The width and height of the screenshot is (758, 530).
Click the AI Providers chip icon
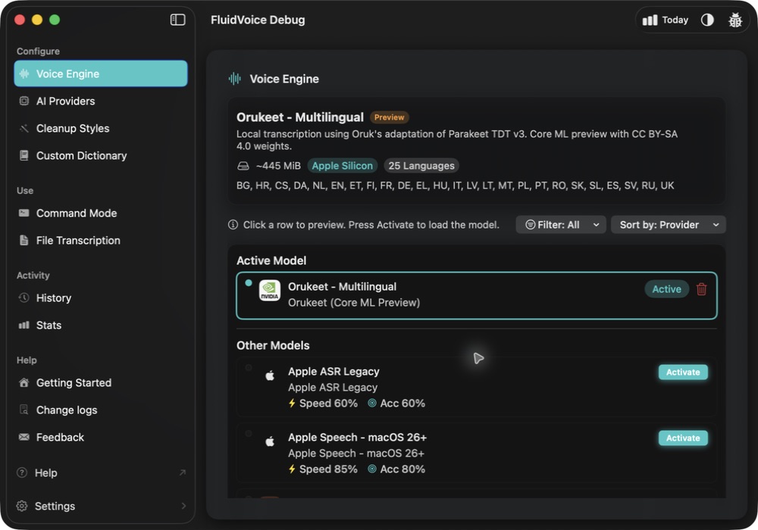(23, 101)
